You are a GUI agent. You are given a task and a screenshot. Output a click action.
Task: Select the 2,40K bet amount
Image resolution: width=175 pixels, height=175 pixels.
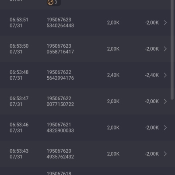113,75
